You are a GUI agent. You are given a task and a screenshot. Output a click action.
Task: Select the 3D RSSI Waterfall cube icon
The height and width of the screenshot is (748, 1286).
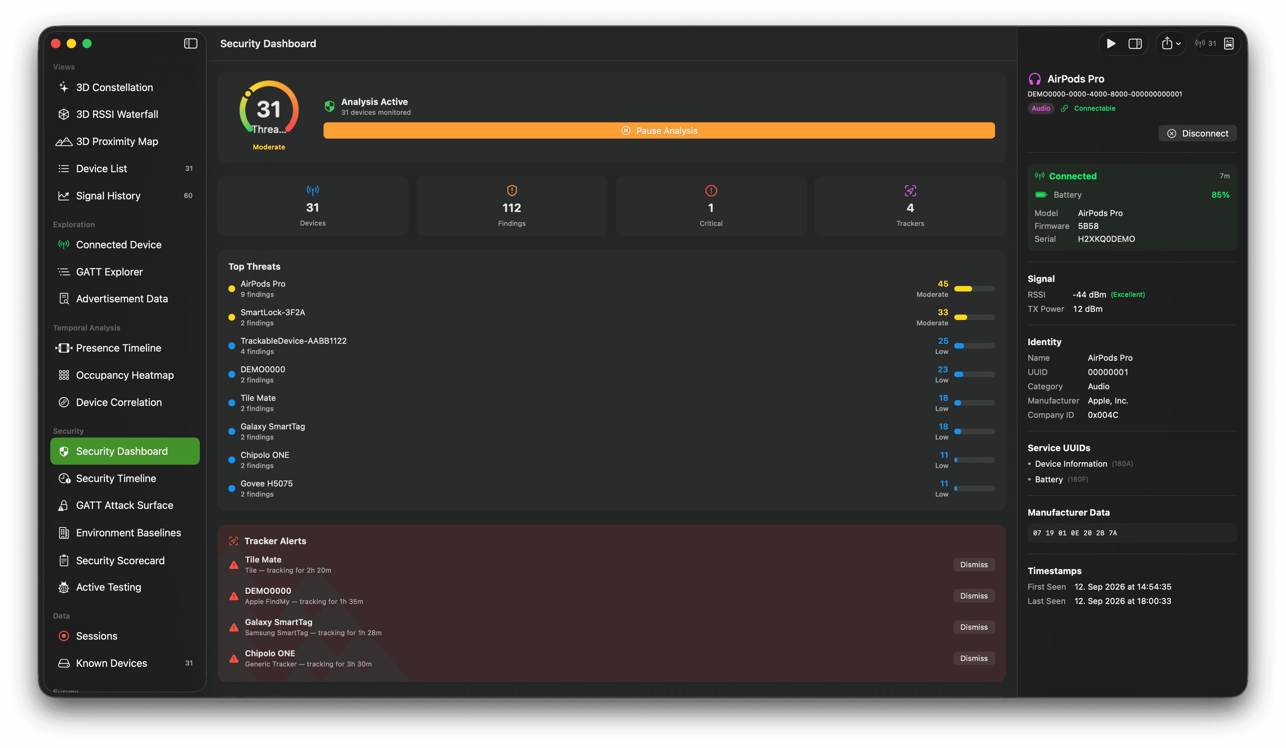point(64,114)
